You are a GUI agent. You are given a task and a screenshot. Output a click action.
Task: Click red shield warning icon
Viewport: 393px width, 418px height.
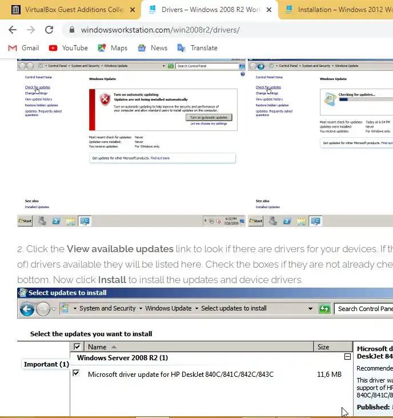[105, 99]
